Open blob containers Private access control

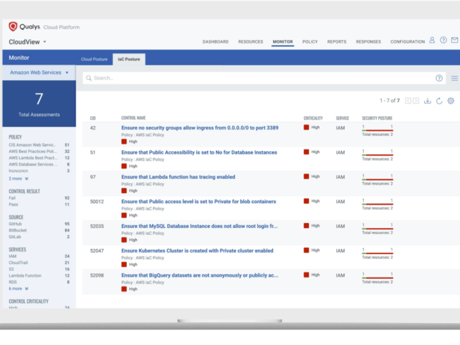pos(198,202)
